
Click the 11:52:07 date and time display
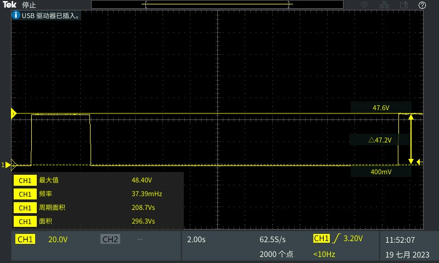click(x=399, y=240)
